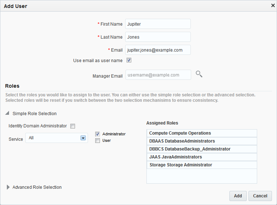Select DBAAS DatabaseAdministrators assigned role
The image size is (277, 205).
(202, 141)
